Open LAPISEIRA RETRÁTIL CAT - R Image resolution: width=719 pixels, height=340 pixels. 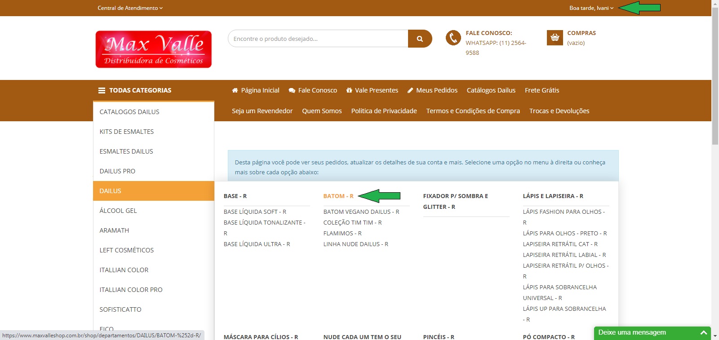(560, 244)
